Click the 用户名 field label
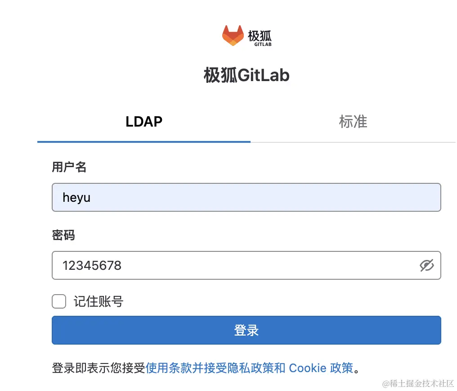Viewport: 457px width, 391px height. [69, 167]
